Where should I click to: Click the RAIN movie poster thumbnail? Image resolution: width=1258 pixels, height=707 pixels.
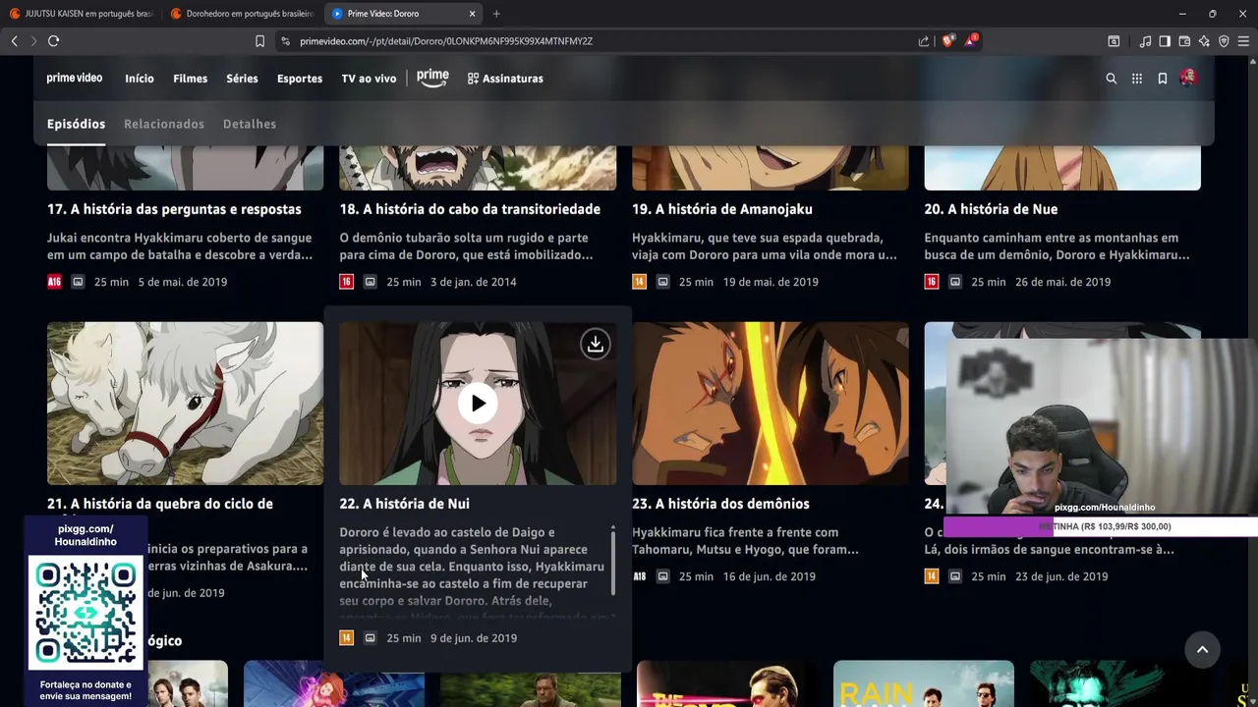coord(924,683)
